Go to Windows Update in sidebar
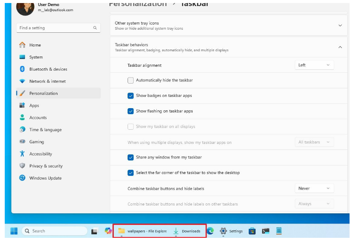This screenshot has width=353, height=243. pyautogui.click(x=46, y=178)
